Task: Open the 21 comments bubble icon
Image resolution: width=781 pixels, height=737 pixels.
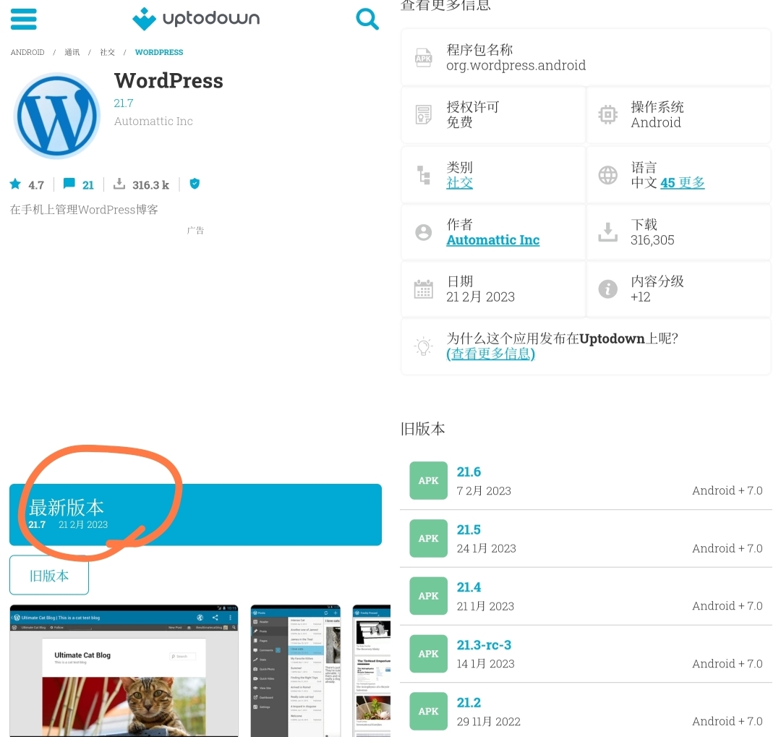Action: pos(69,184)
